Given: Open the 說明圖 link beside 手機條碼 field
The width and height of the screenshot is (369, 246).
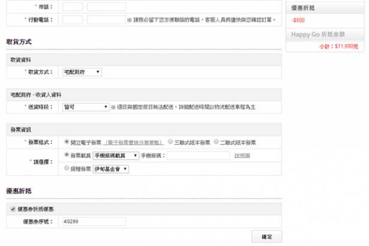Looking at the screenshot, I should (242, 156).
